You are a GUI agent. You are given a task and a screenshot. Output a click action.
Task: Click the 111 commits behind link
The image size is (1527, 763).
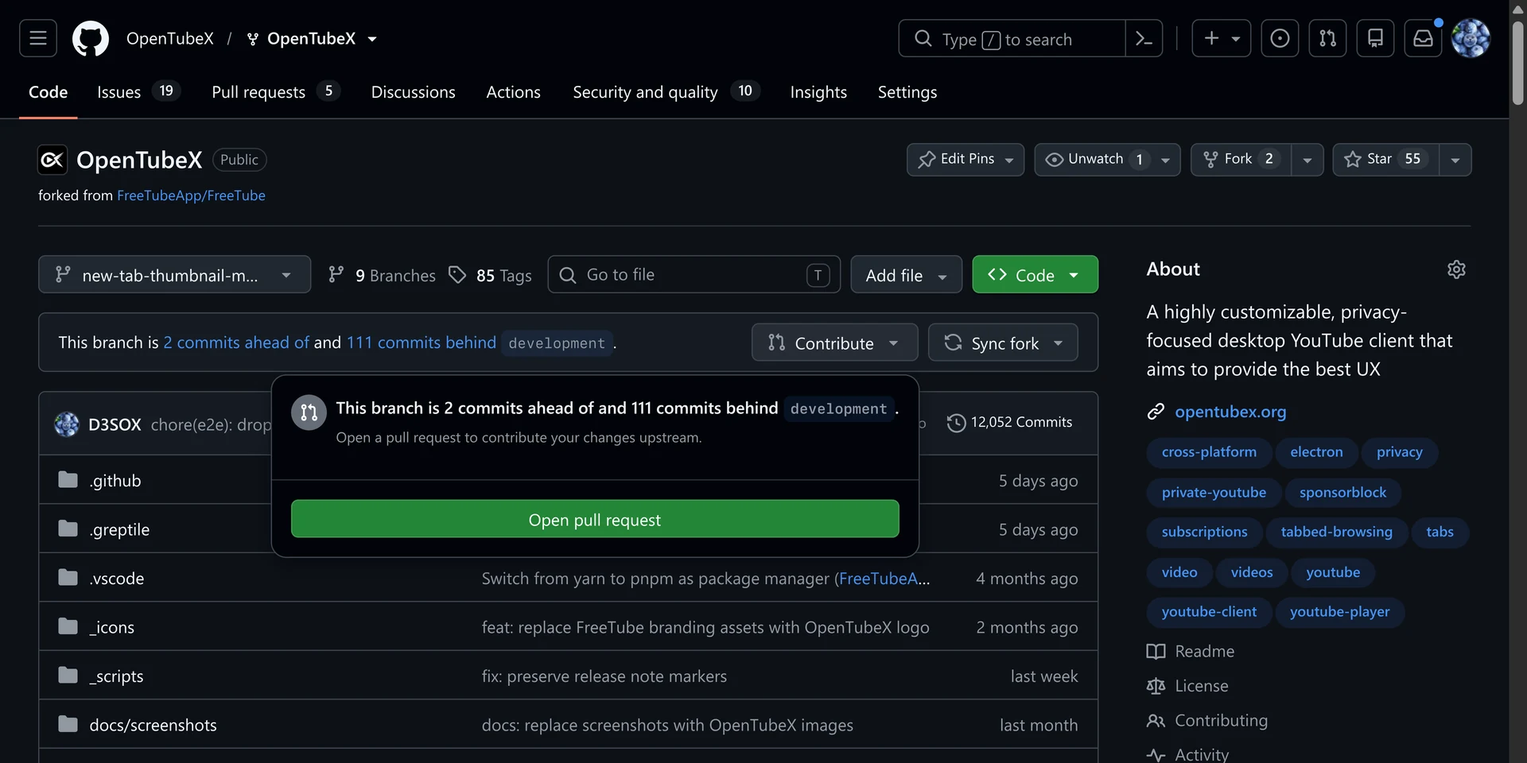point(422,343)
